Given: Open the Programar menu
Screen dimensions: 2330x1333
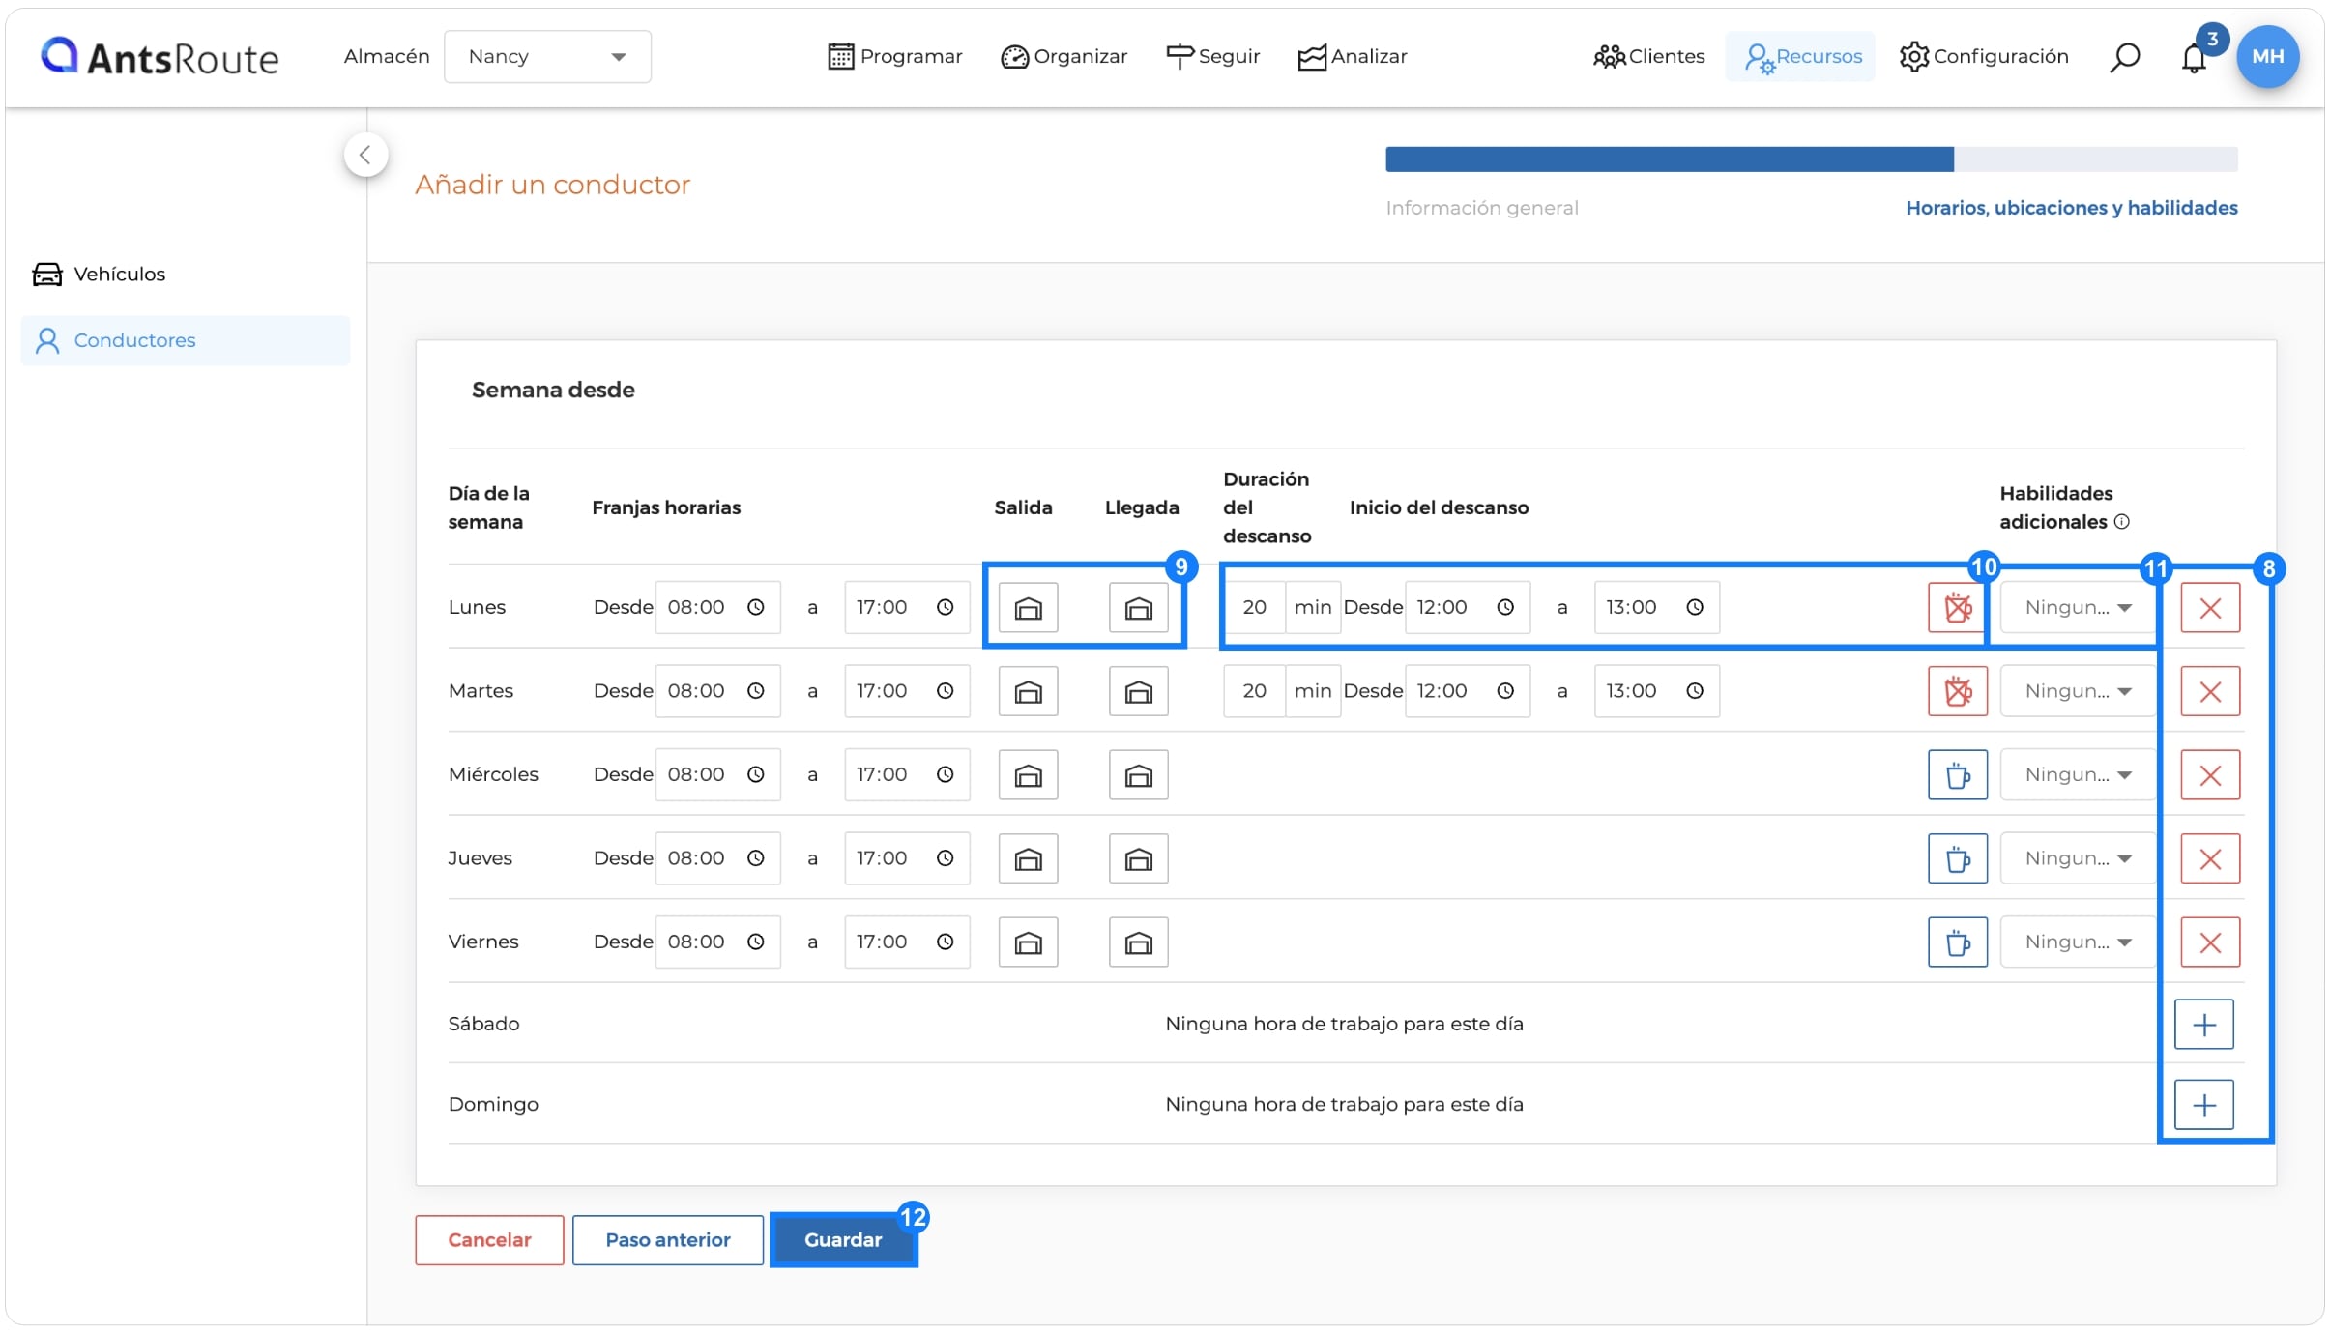Looking at the screenshot, I should point(894,56).
